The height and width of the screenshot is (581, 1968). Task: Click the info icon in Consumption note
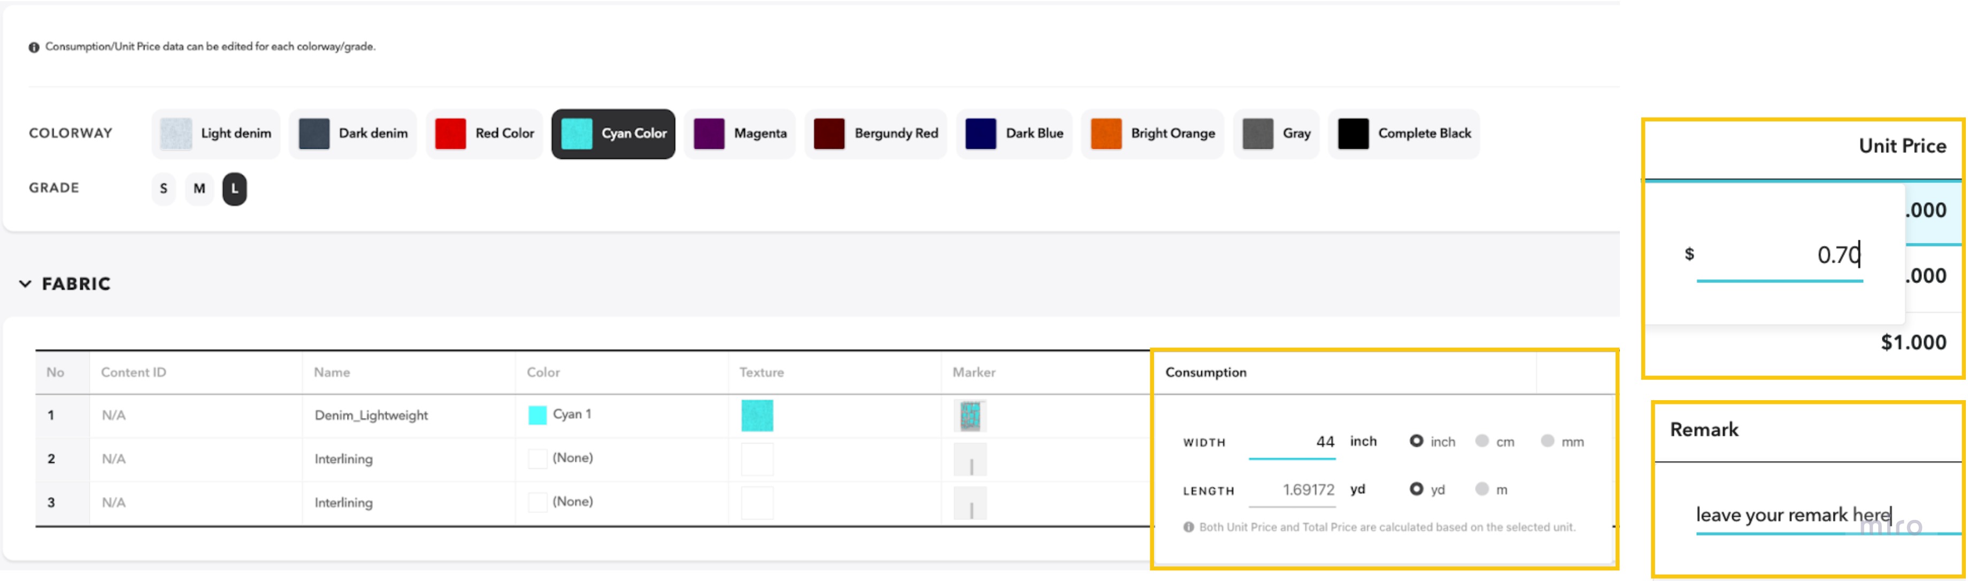(1188, 528)
